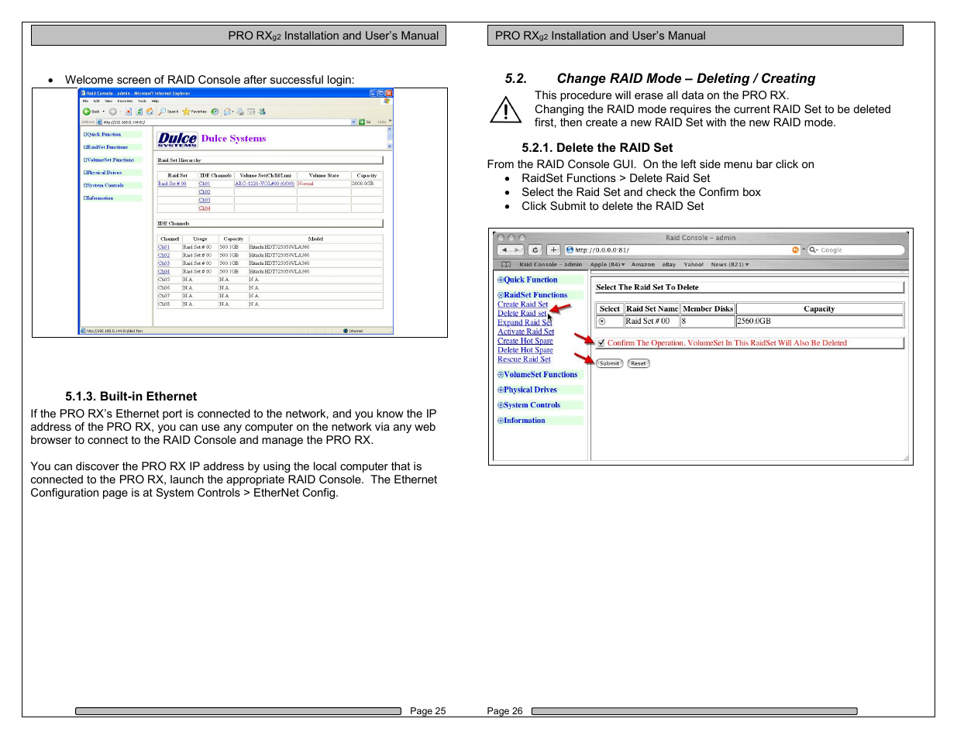Click the eBay bookmark in Safari bookmarks bar
This screenshot has width=957, height=739.
[669, 265]
